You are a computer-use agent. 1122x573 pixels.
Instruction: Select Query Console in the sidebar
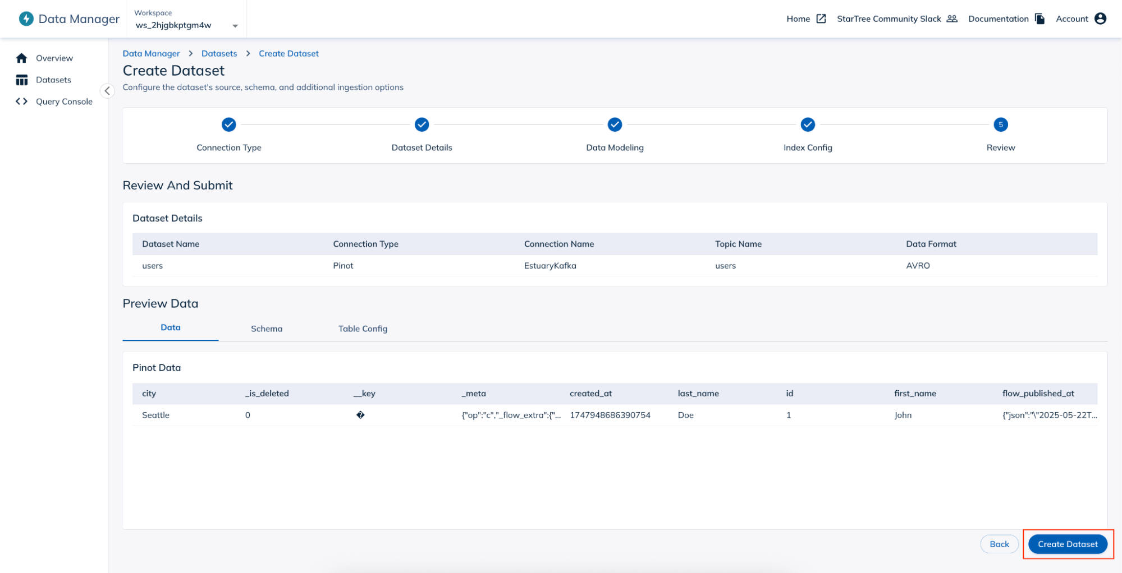tap(64, 101)
